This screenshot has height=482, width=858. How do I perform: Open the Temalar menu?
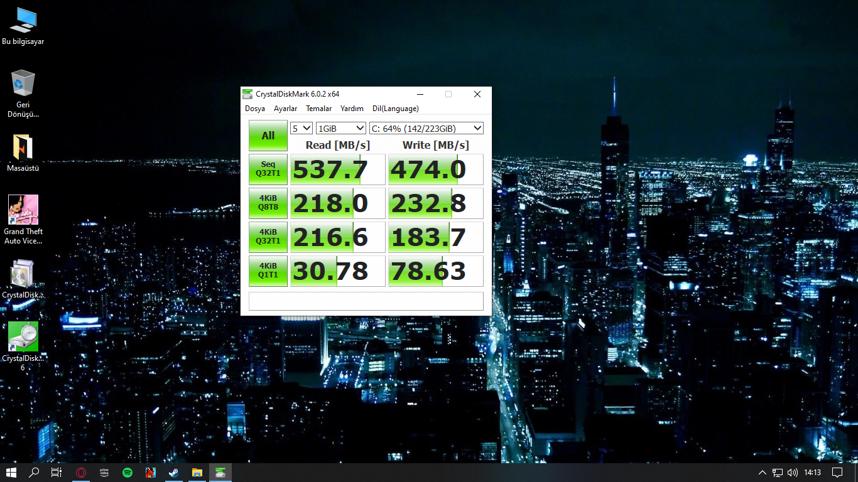click(x=318, y=109)
